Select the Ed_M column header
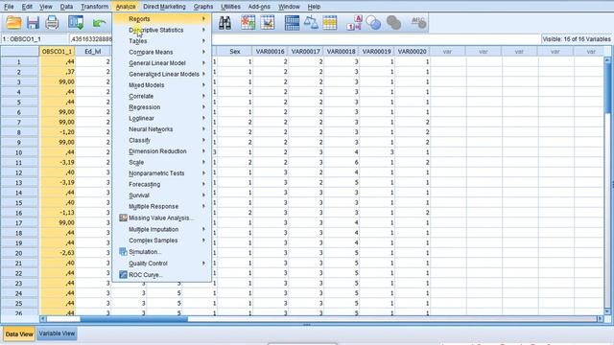The image size is (614, 345). pyautogui.click(x=93, y=51)
